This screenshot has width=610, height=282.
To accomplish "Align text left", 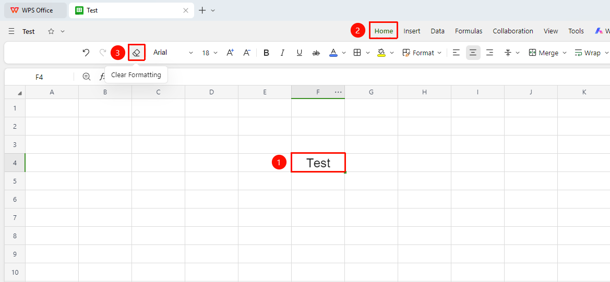I will 456,53.
